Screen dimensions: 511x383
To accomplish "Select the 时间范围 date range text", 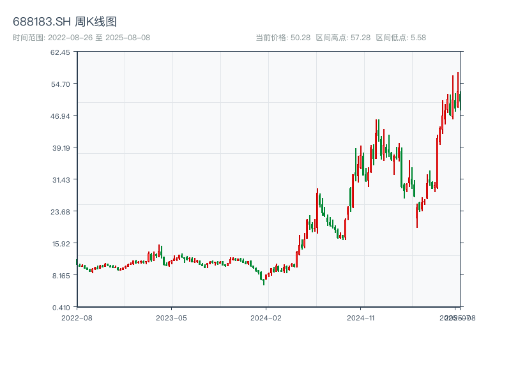I will [x=82, y=38].
